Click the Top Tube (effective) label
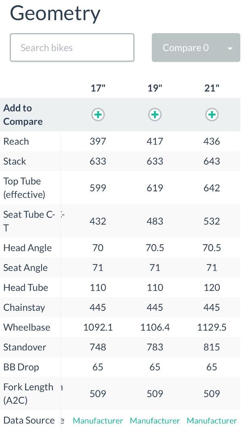Viewport: 250px width, 436px height. point(24,188)
